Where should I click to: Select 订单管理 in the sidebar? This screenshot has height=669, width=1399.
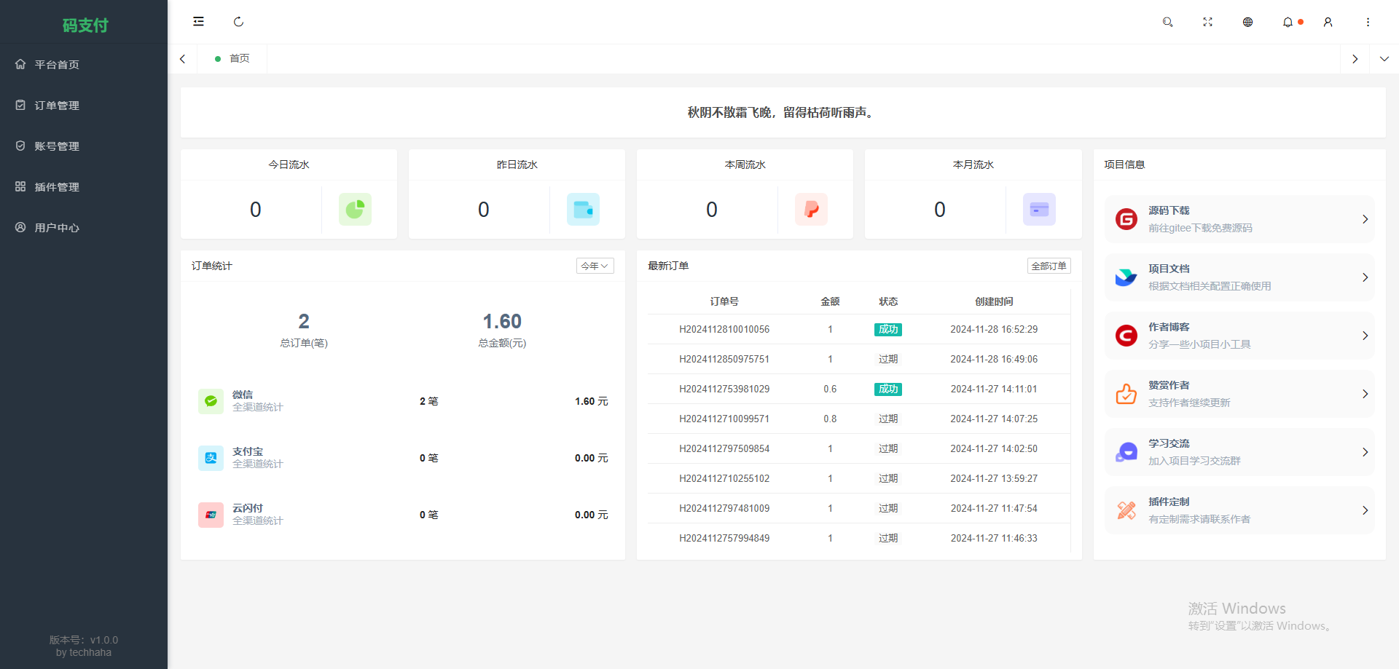pos(55,105)
